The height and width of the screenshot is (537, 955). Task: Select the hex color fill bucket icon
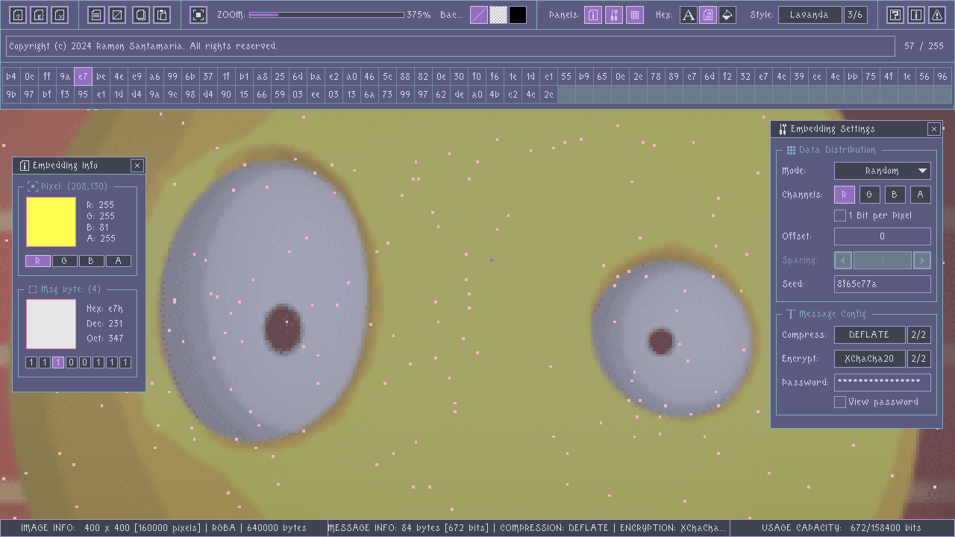[727, 15]
